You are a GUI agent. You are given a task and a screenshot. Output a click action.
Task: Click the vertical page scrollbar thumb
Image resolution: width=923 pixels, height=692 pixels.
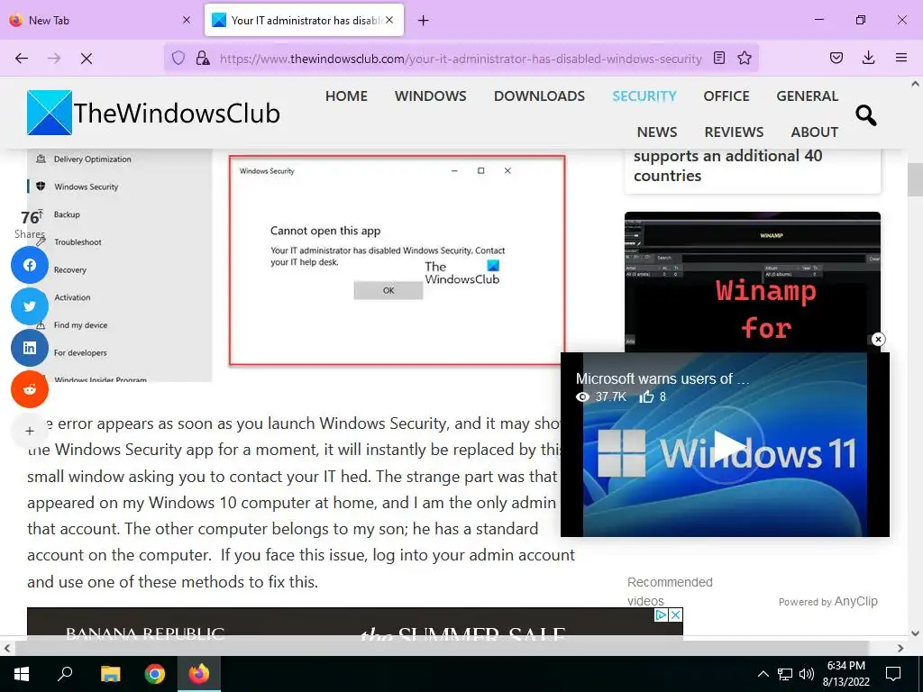click(x=915, y=179)
